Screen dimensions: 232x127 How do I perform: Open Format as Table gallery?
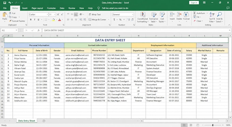154,15
